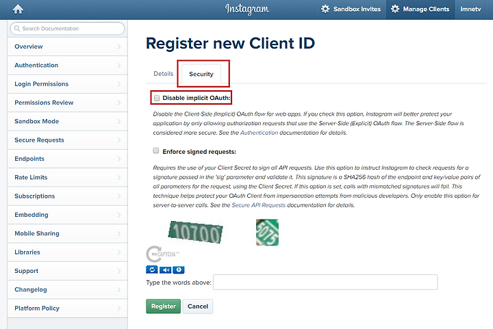Expand Rate Limits chevron
The image size is (493, 329).
[x=119, y=178]
